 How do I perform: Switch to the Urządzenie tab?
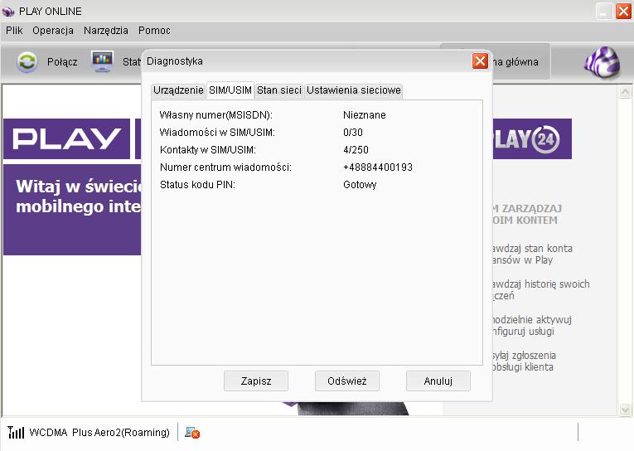(x=178, y=90)
